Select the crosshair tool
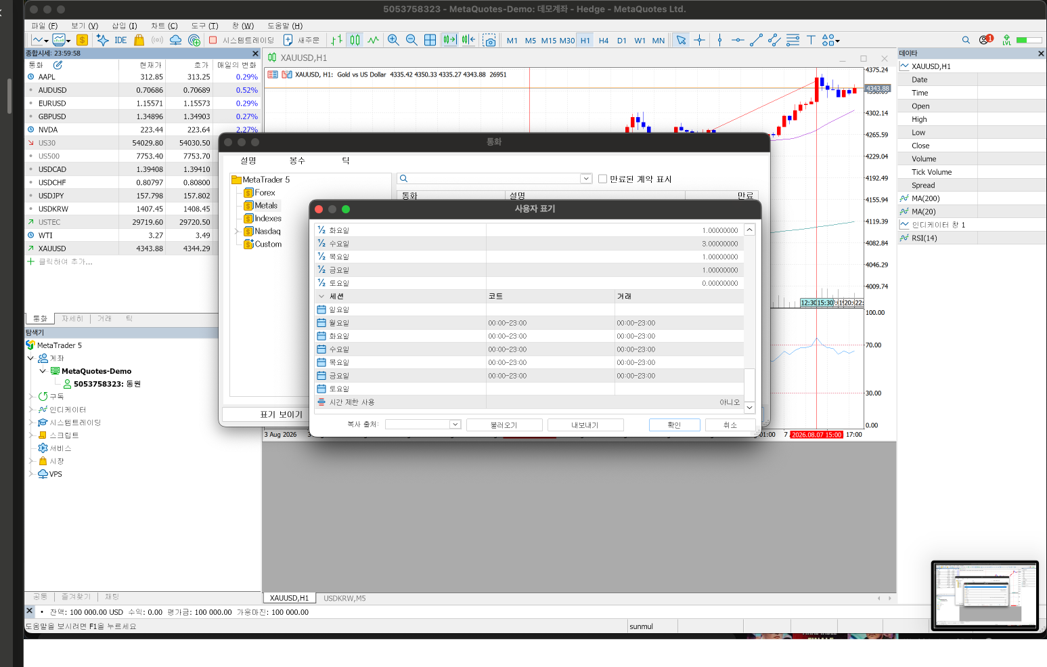The width and height of the screenshot is (1047, 667). tap(699, 40)
